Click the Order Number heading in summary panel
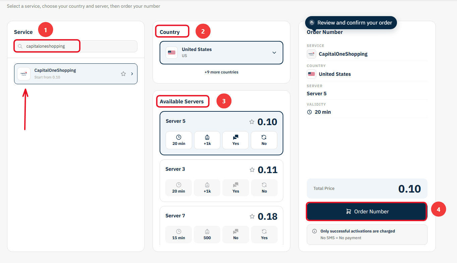Screen dimensions: 457x263 coord(325,32)
